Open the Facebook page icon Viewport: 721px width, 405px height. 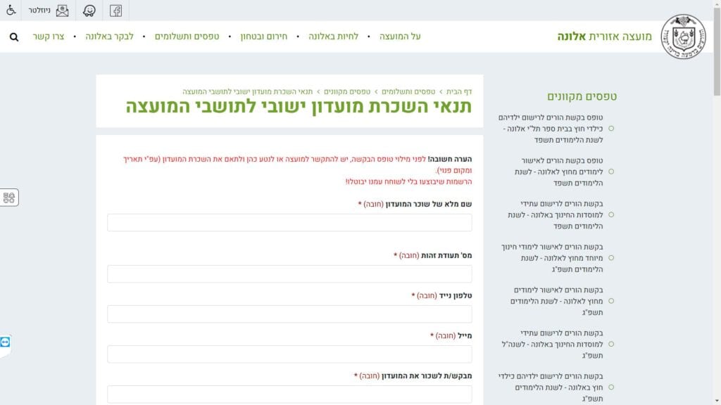[x=116, y=11]
